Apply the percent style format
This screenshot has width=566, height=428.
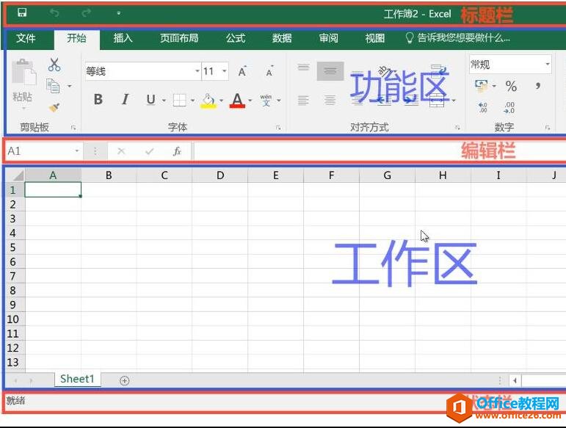[x=511, y=87]
